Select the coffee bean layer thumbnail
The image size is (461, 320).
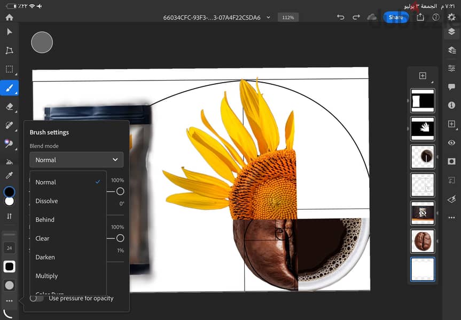(x=423, y=241)
